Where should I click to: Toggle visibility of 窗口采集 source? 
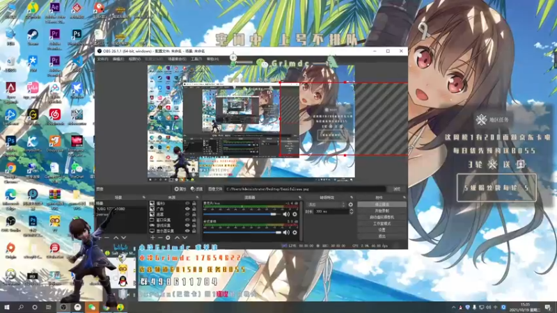187,220
